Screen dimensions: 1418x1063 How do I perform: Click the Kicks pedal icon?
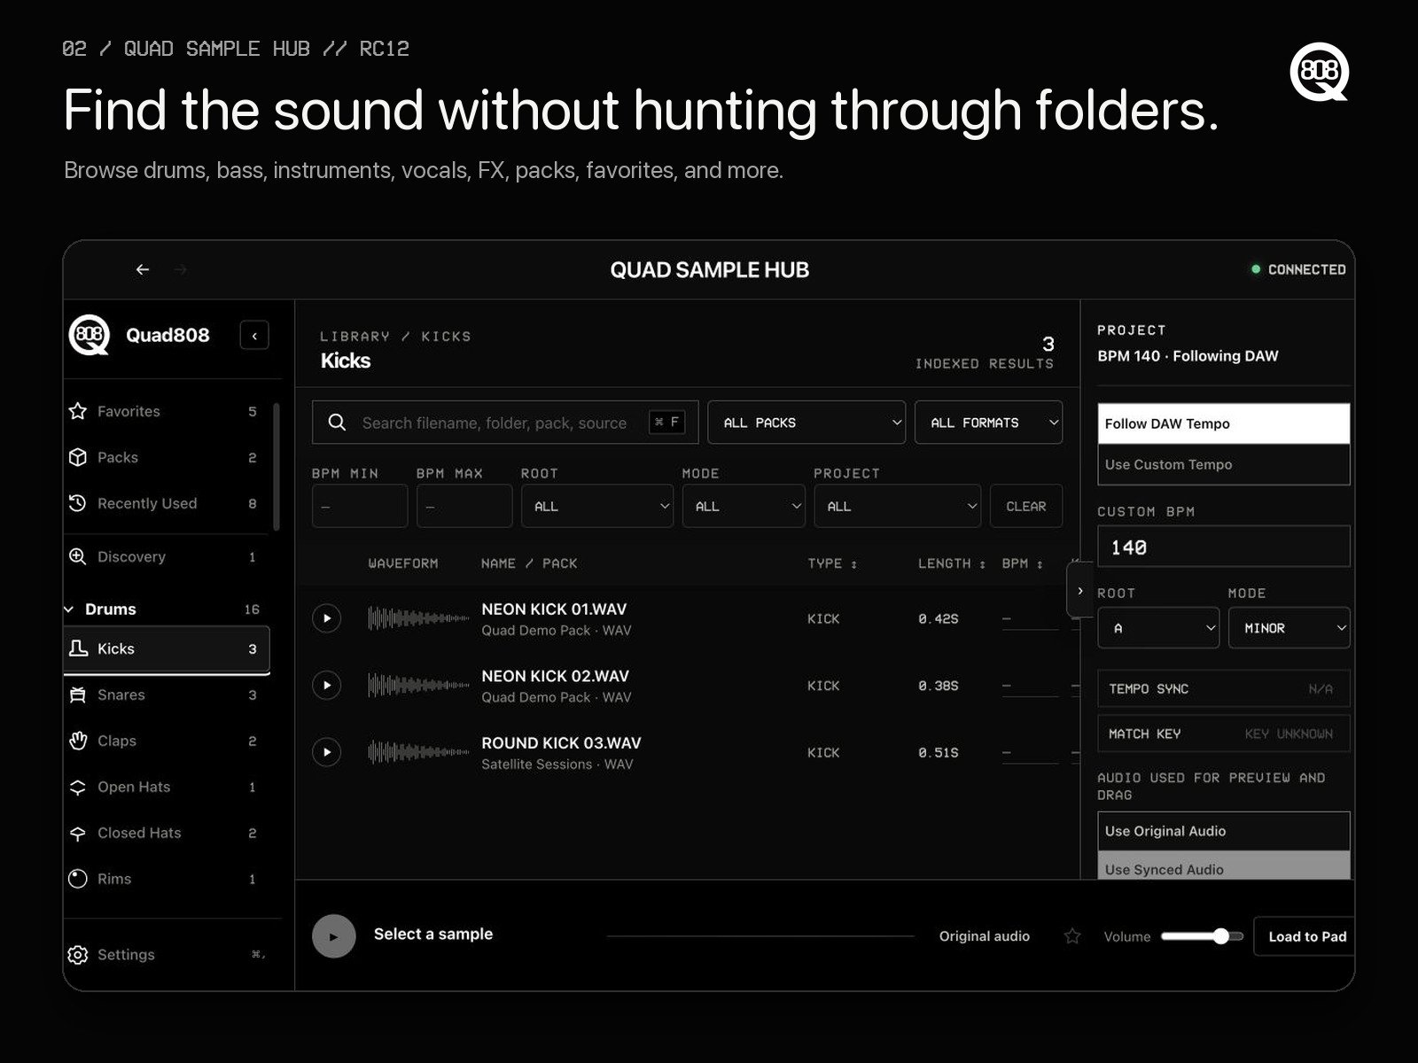point(78,648)
